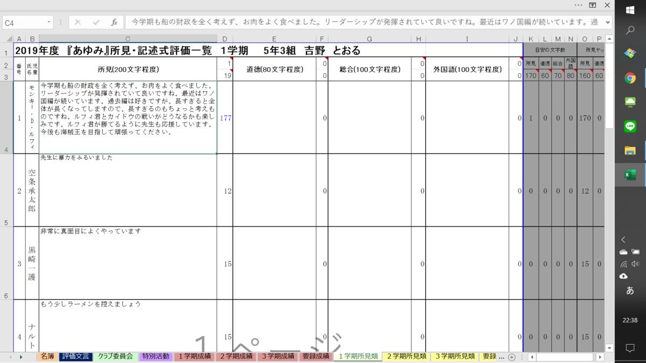The image size is (646, 363).
Task: Switch to the クラブ委員会 sheet tab
Action: pos(115,357)
